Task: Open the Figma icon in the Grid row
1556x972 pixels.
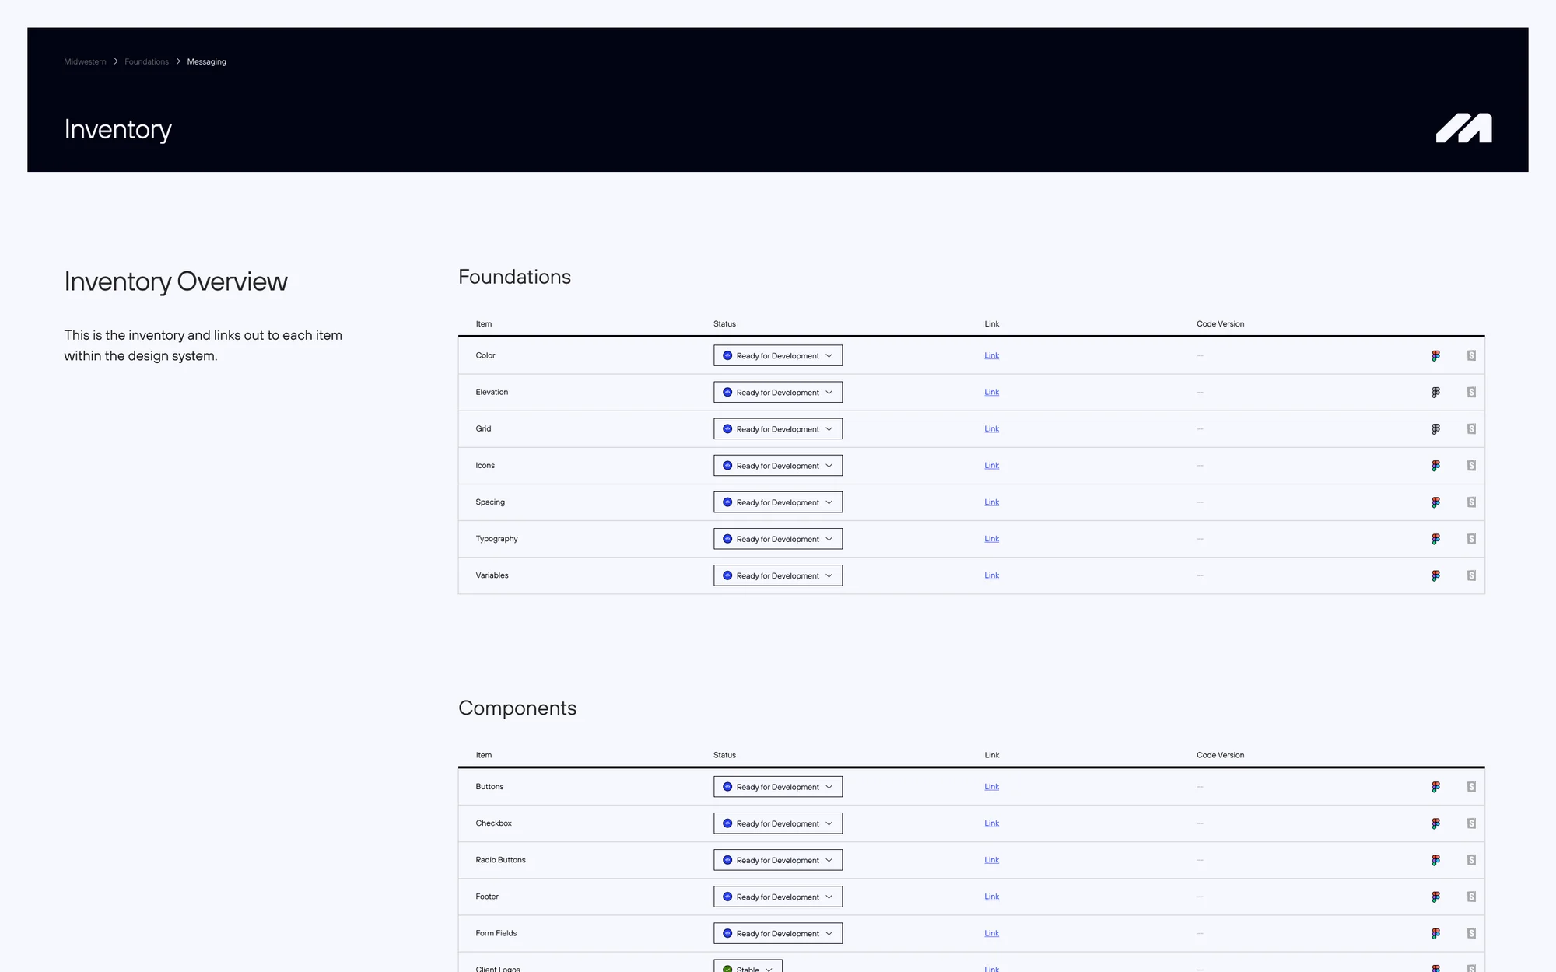Action: (x=1435, y=428)
